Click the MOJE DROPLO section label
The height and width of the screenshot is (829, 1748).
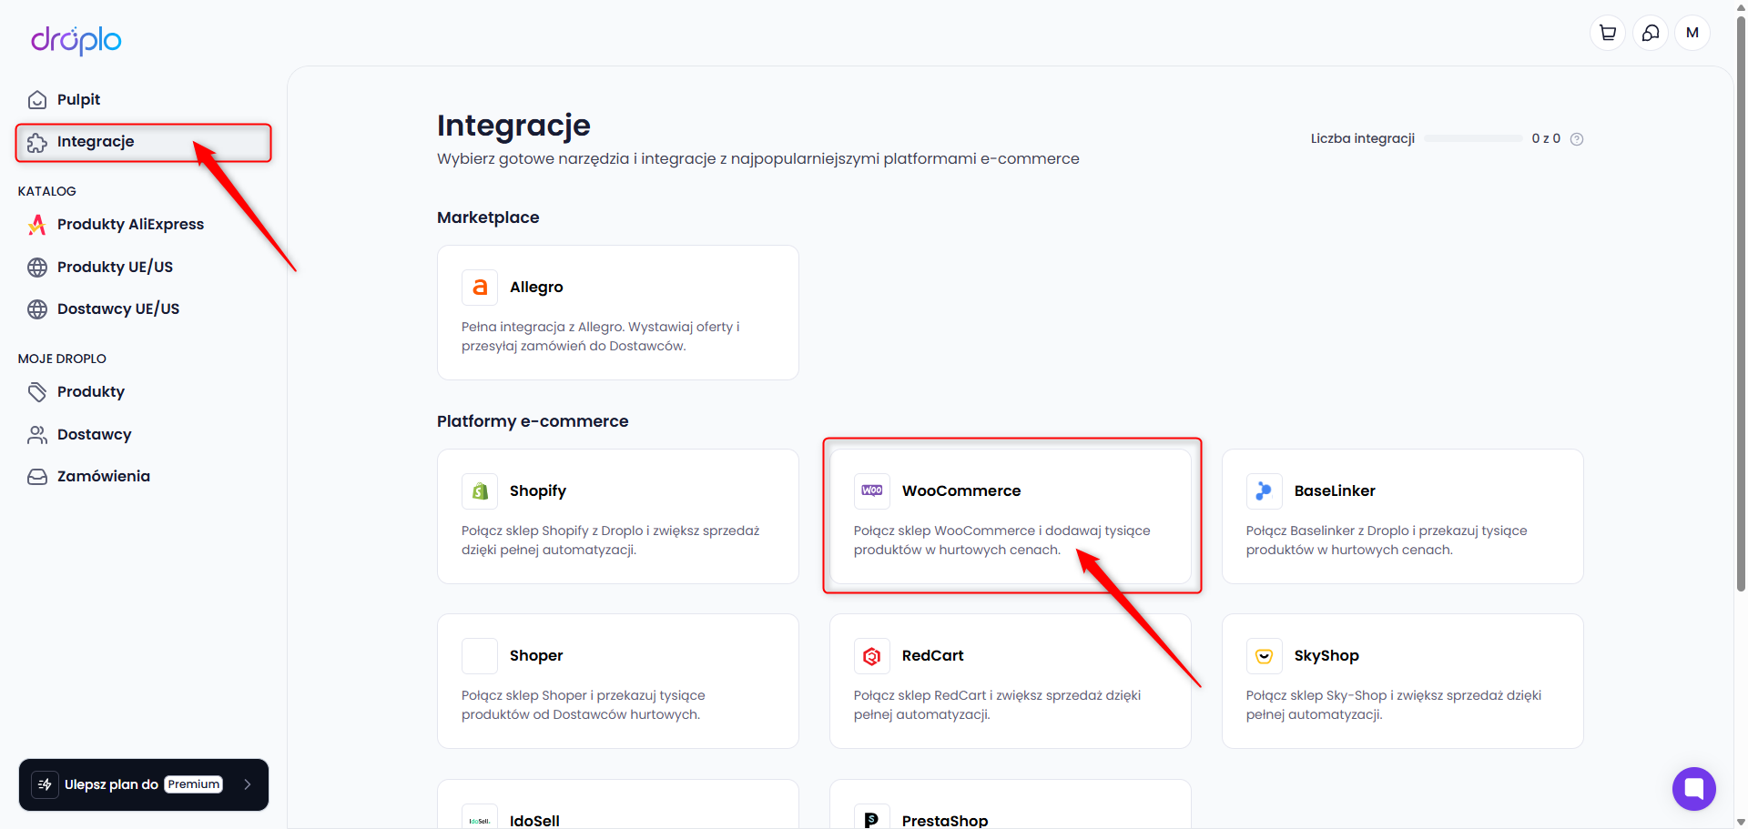62,359
